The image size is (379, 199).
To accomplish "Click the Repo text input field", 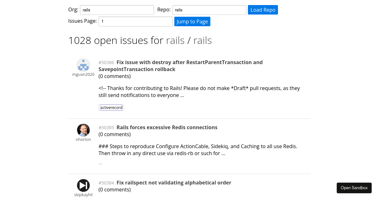I will pos(209,10).
